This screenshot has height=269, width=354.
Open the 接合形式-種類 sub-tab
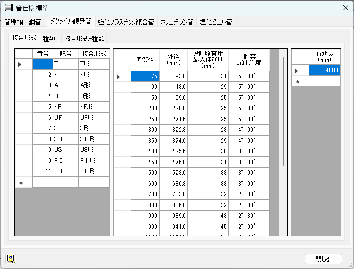pyautogui.click(x=86, y=38)
